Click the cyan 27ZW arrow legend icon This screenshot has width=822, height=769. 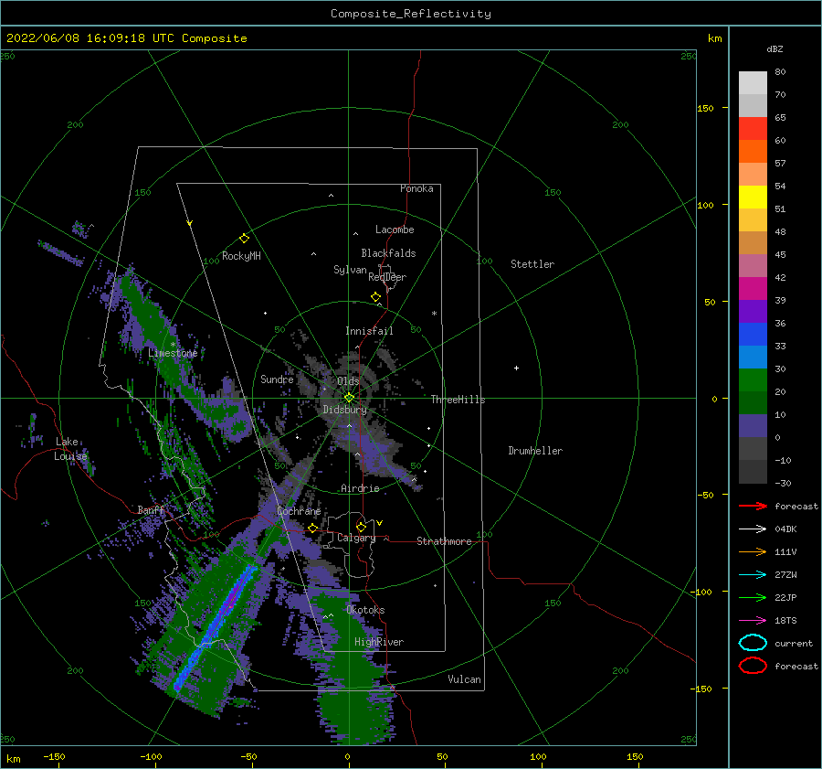pos(753,575)
